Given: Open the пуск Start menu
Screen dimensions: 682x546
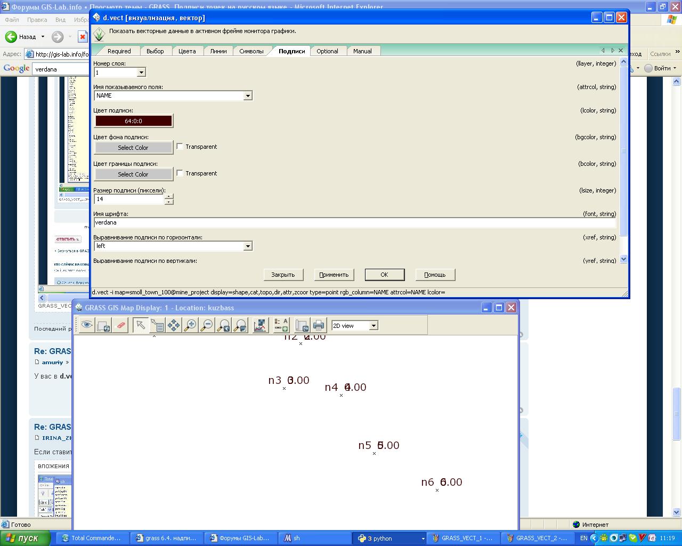Looking at the screenshot, I should tap(26, 539).
